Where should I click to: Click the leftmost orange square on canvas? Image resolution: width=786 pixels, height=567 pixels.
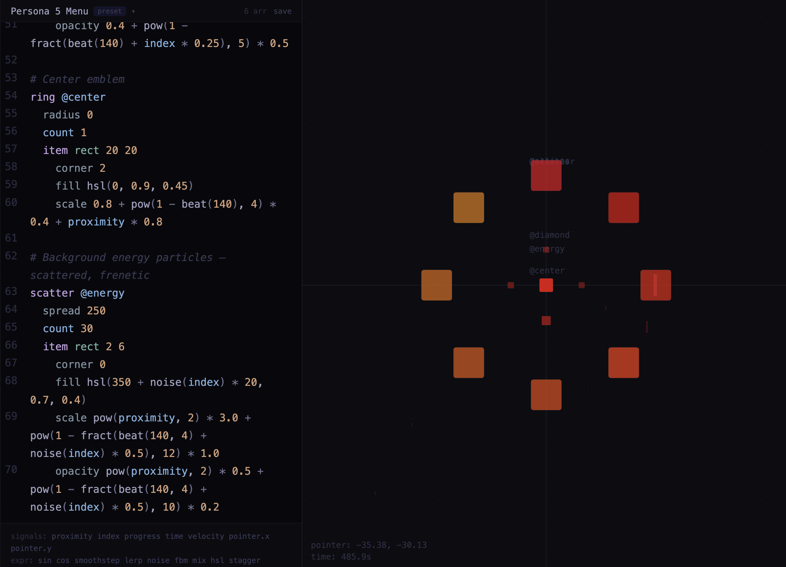click(x=436, y=285)
